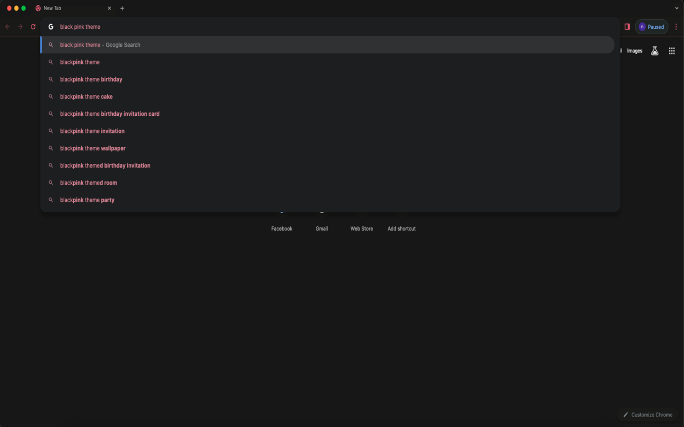Click the forward navigation arrow
This screenshot has width=684, height=427.
pos(20,27)
